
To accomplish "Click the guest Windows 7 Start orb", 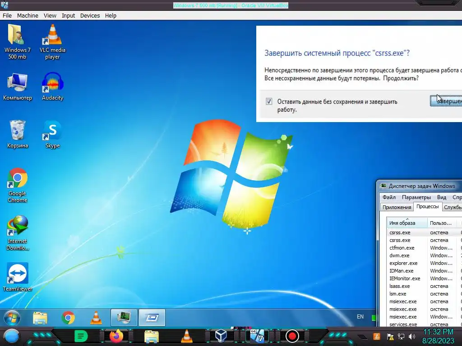I will click(x=12, y=318).
